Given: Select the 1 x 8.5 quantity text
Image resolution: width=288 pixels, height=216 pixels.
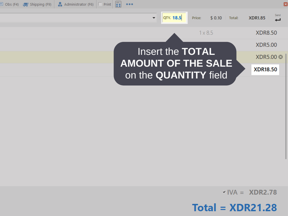Looking at the screenshot, I should (x=206, y=33).
